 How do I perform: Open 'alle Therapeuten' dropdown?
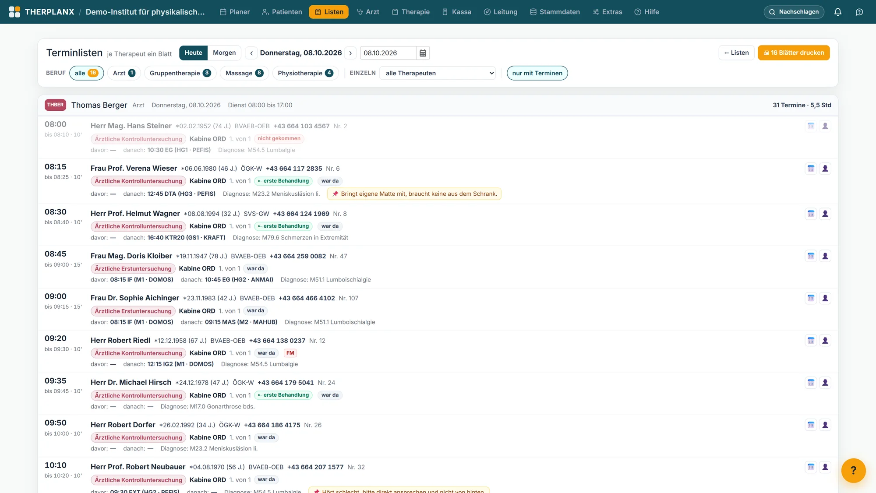click(x=438, y=73)
